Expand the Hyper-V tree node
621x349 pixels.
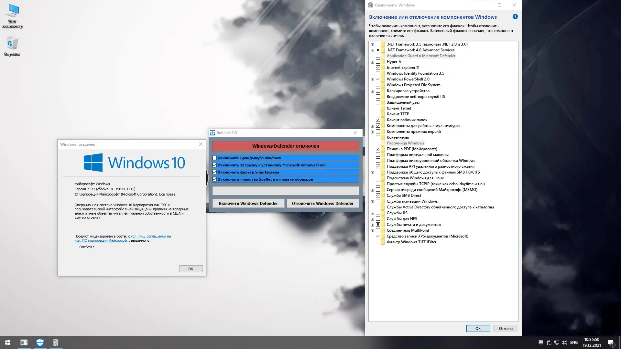click(372, 62)
